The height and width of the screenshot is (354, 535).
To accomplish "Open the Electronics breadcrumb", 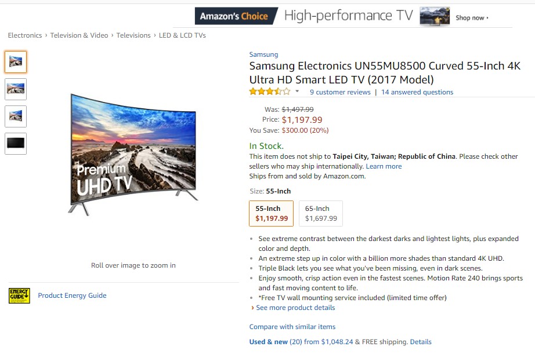I will coord(24,35).
